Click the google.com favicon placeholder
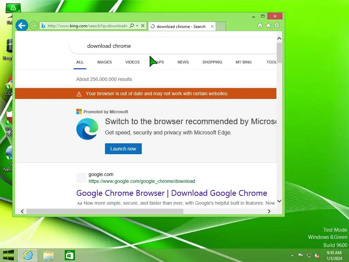This screenshot has width=349, height=262. pos(81,178)
